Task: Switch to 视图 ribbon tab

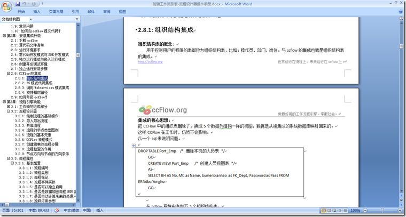Action: 122,12
